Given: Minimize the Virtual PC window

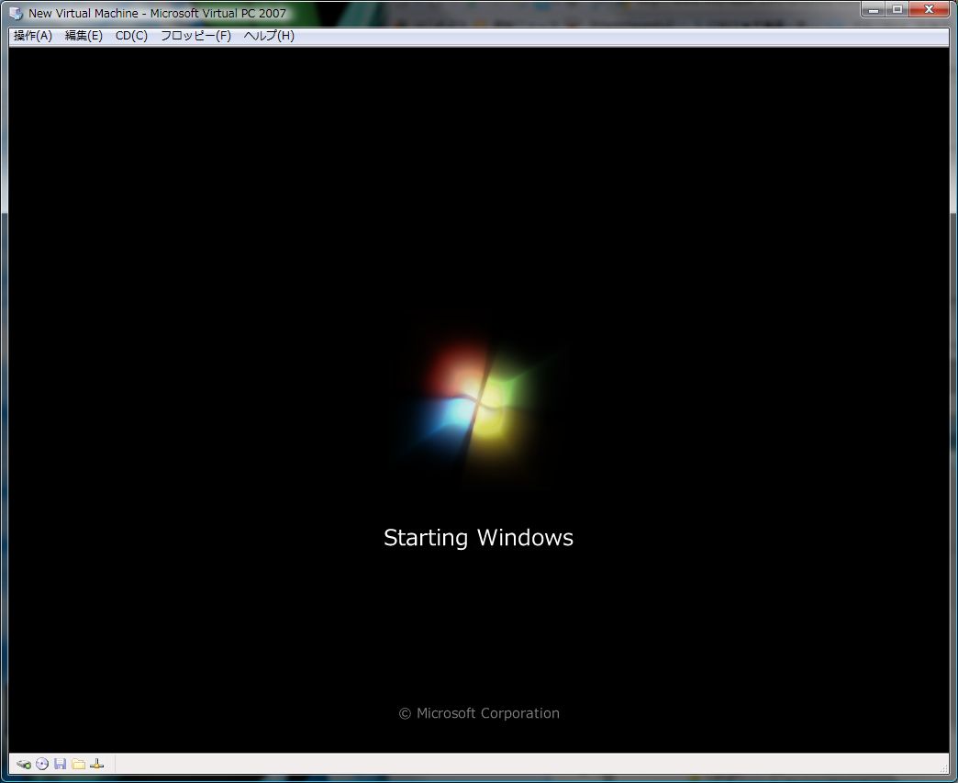Looking at the screenshot, I should [x=874, y=10].
